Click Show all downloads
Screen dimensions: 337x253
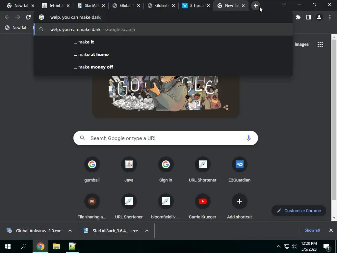tap(312, 230)
